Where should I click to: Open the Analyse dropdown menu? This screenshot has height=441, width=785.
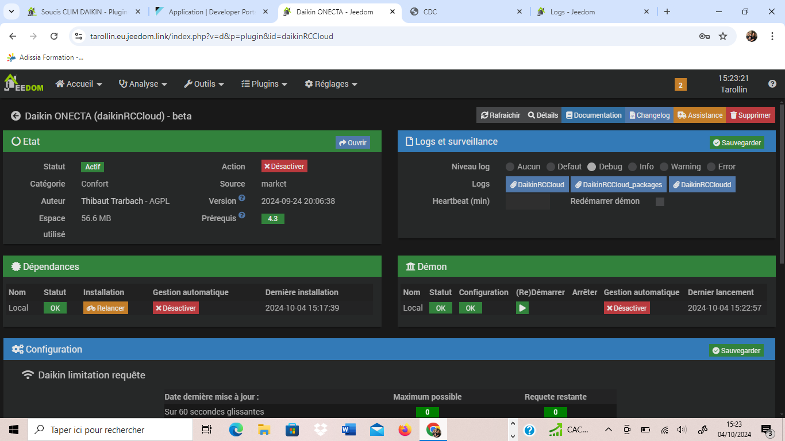pos(143,84)
